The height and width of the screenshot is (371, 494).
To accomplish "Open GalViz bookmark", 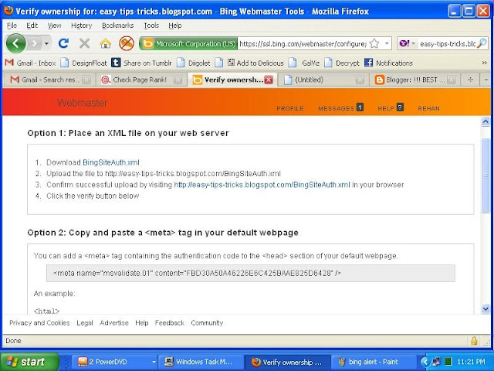I will [304, 63].
